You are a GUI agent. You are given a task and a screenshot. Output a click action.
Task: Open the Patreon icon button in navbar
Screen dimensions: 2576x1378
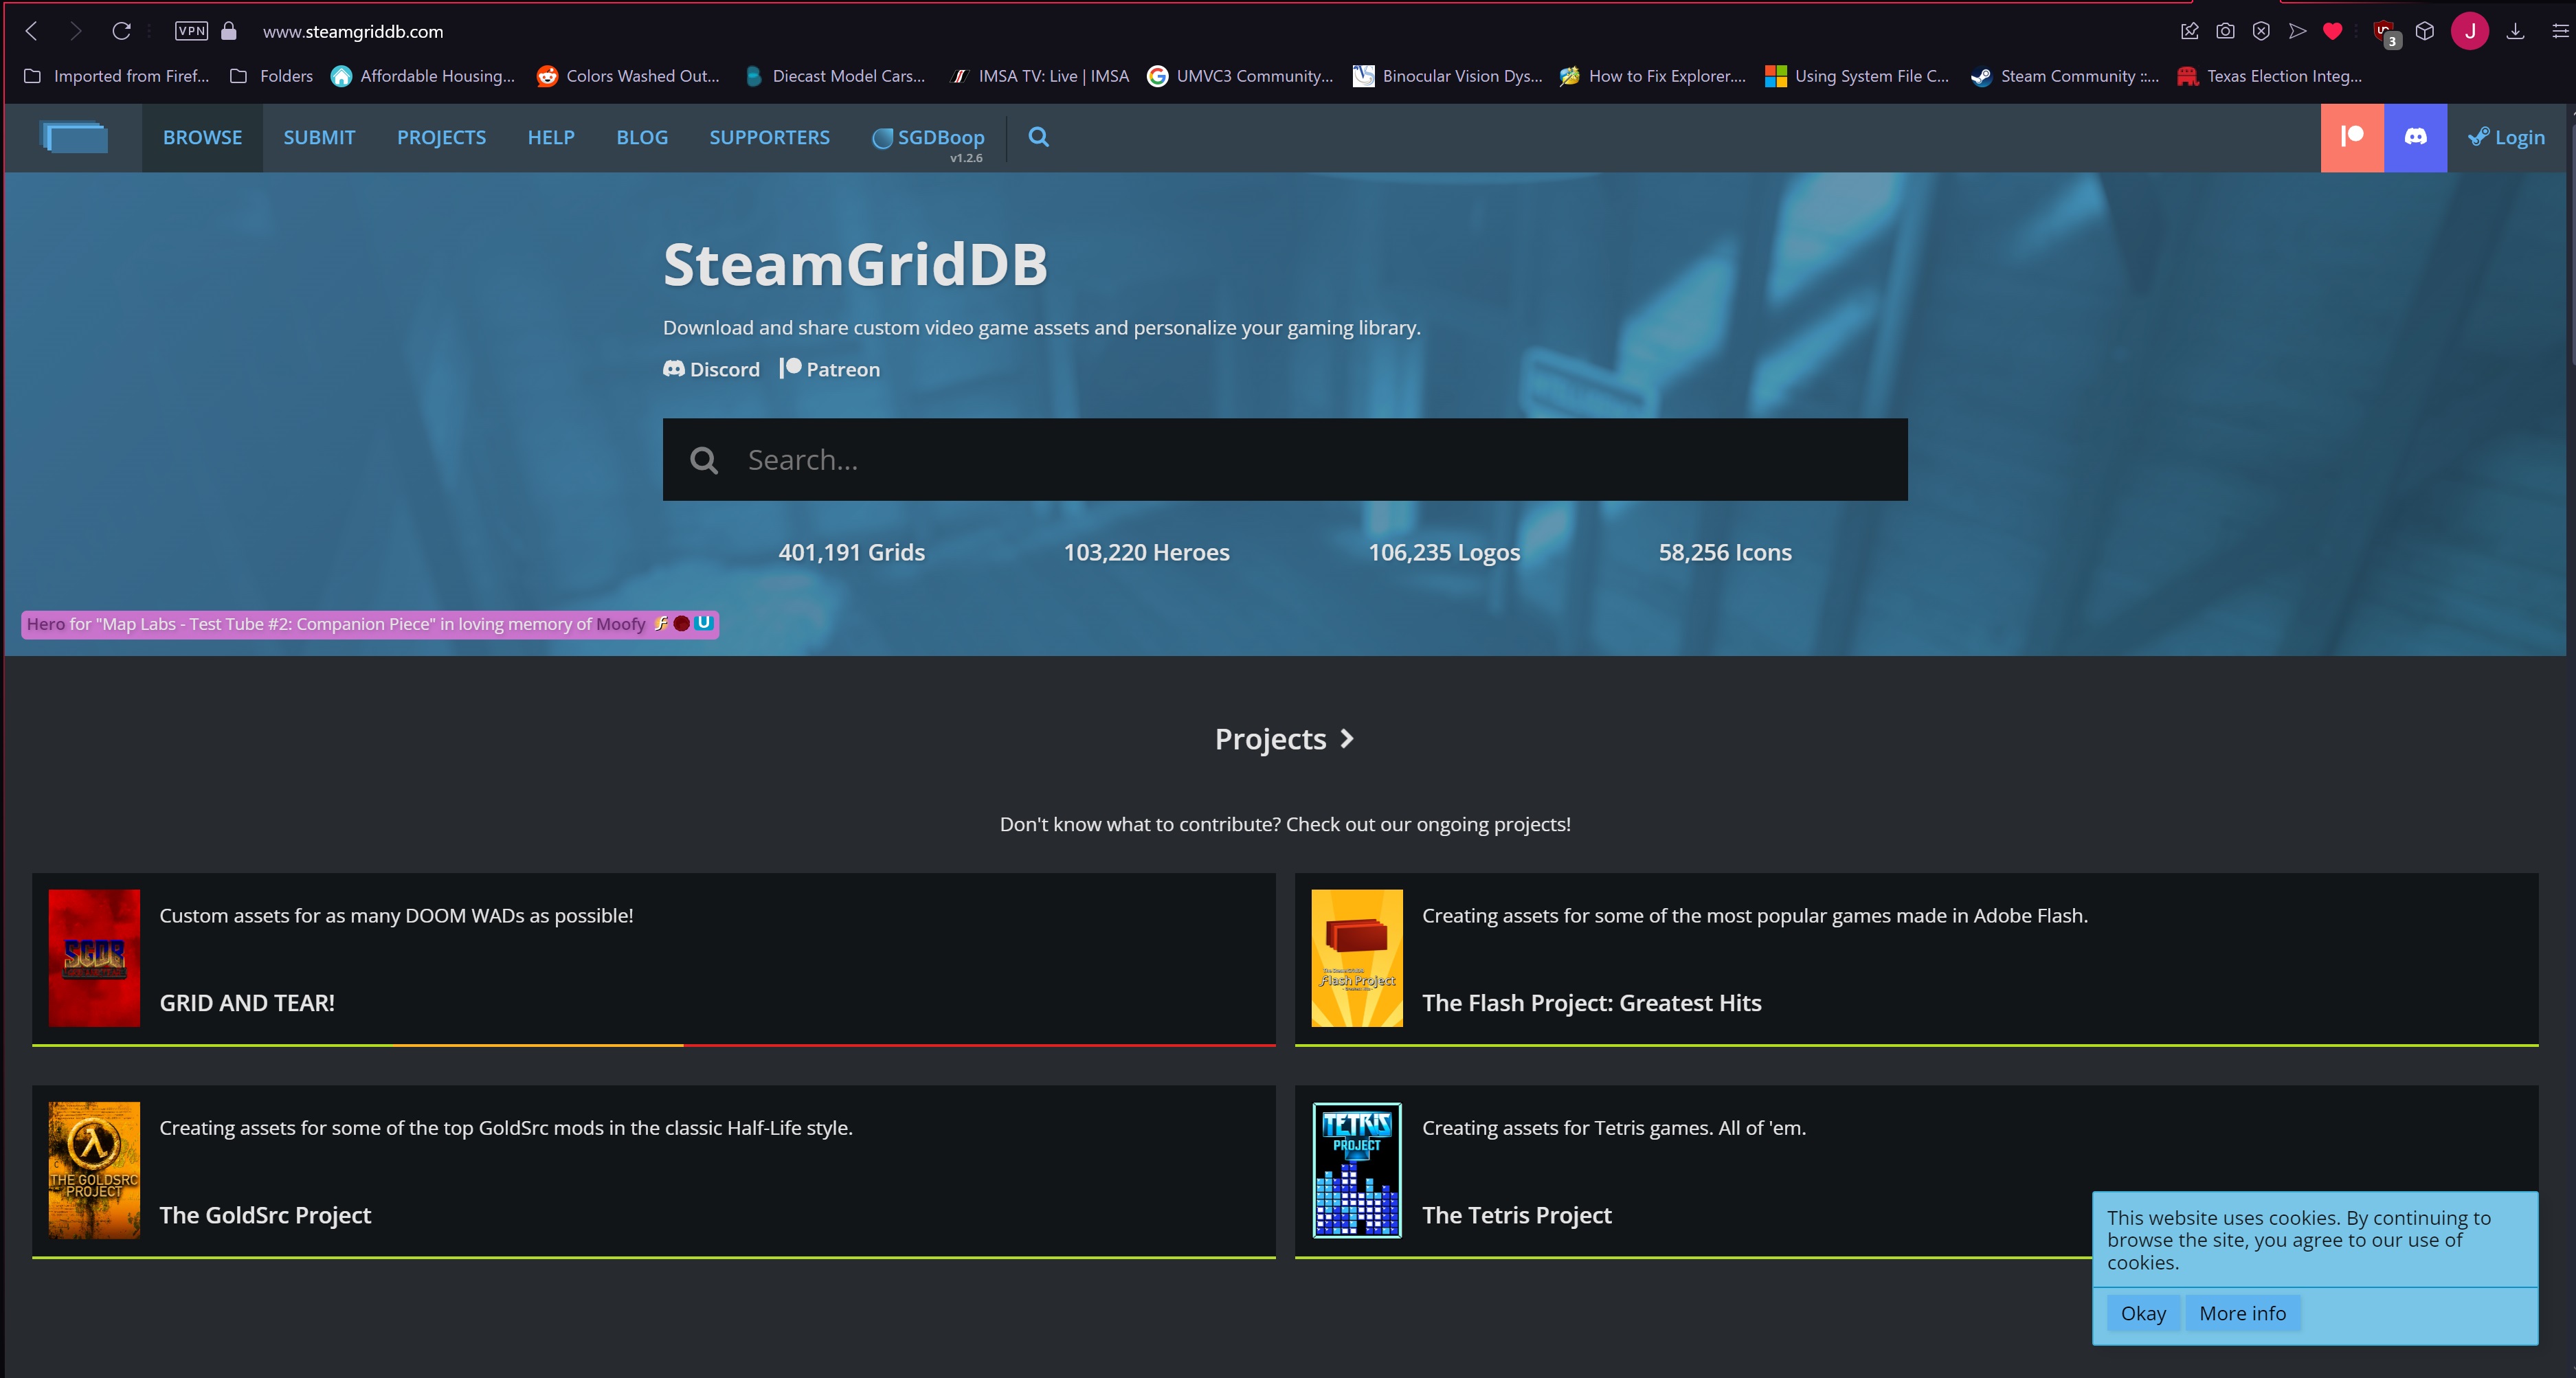coord(2351,137)
